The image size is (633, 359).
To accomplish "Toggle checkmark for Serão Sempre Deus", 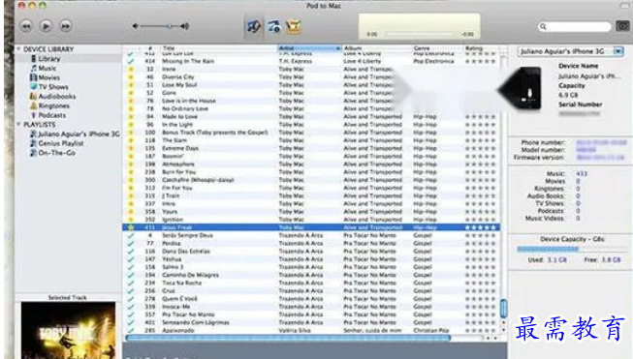I will (131, 235).
